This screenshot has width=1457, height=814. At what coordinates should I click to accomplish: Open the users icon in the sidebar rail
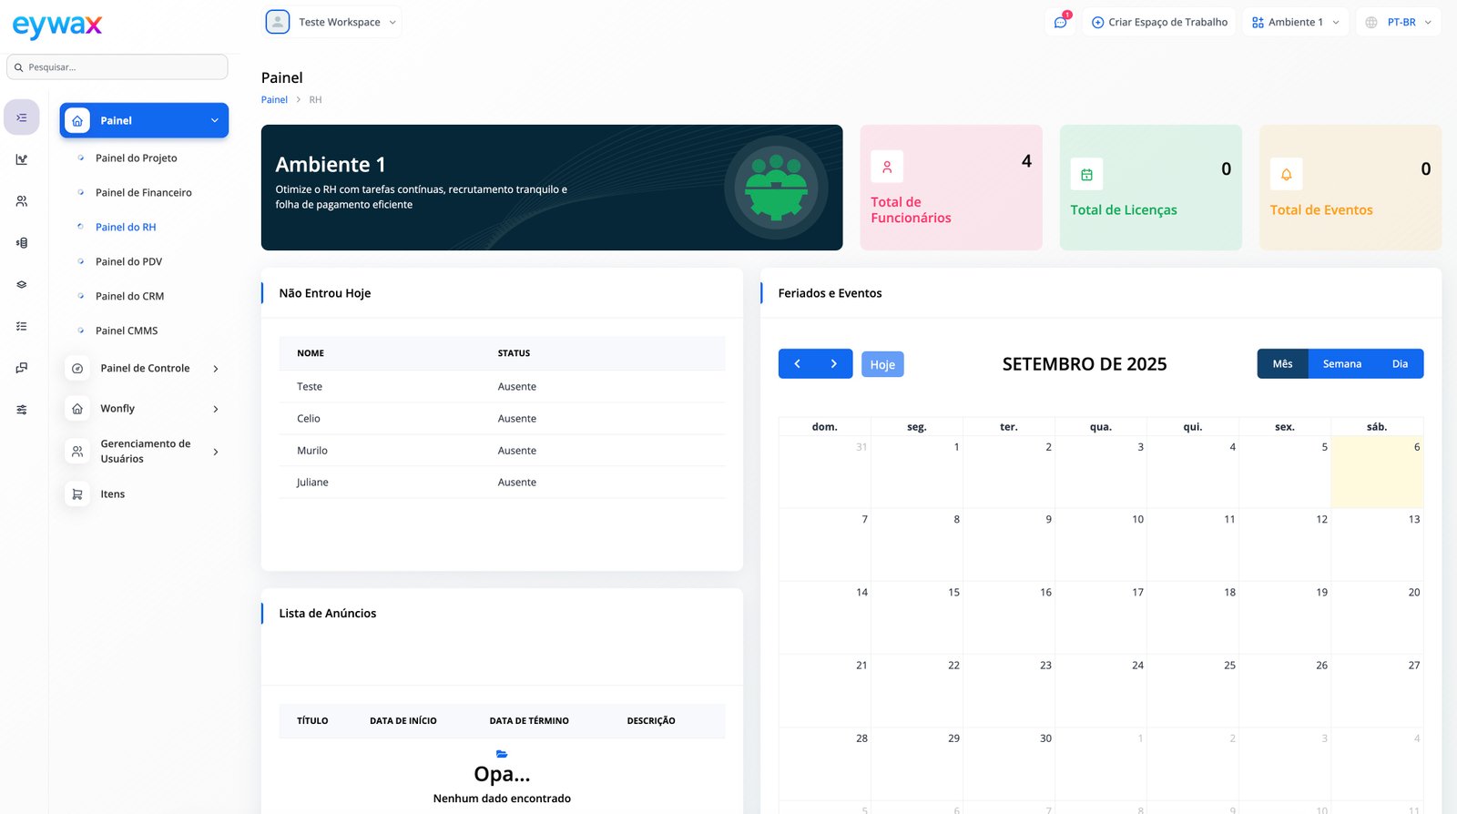point(22,201)
